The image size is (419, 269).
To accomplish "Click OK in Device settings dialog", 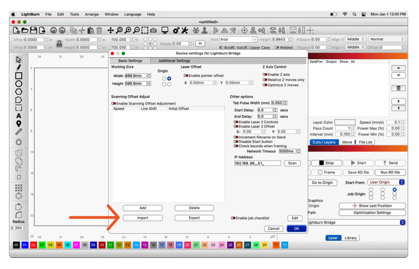I will tap(296, 229).
